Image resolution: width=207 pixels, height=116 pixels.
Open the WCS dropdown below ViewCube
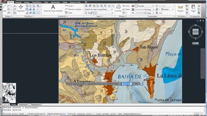pos(195,43)
